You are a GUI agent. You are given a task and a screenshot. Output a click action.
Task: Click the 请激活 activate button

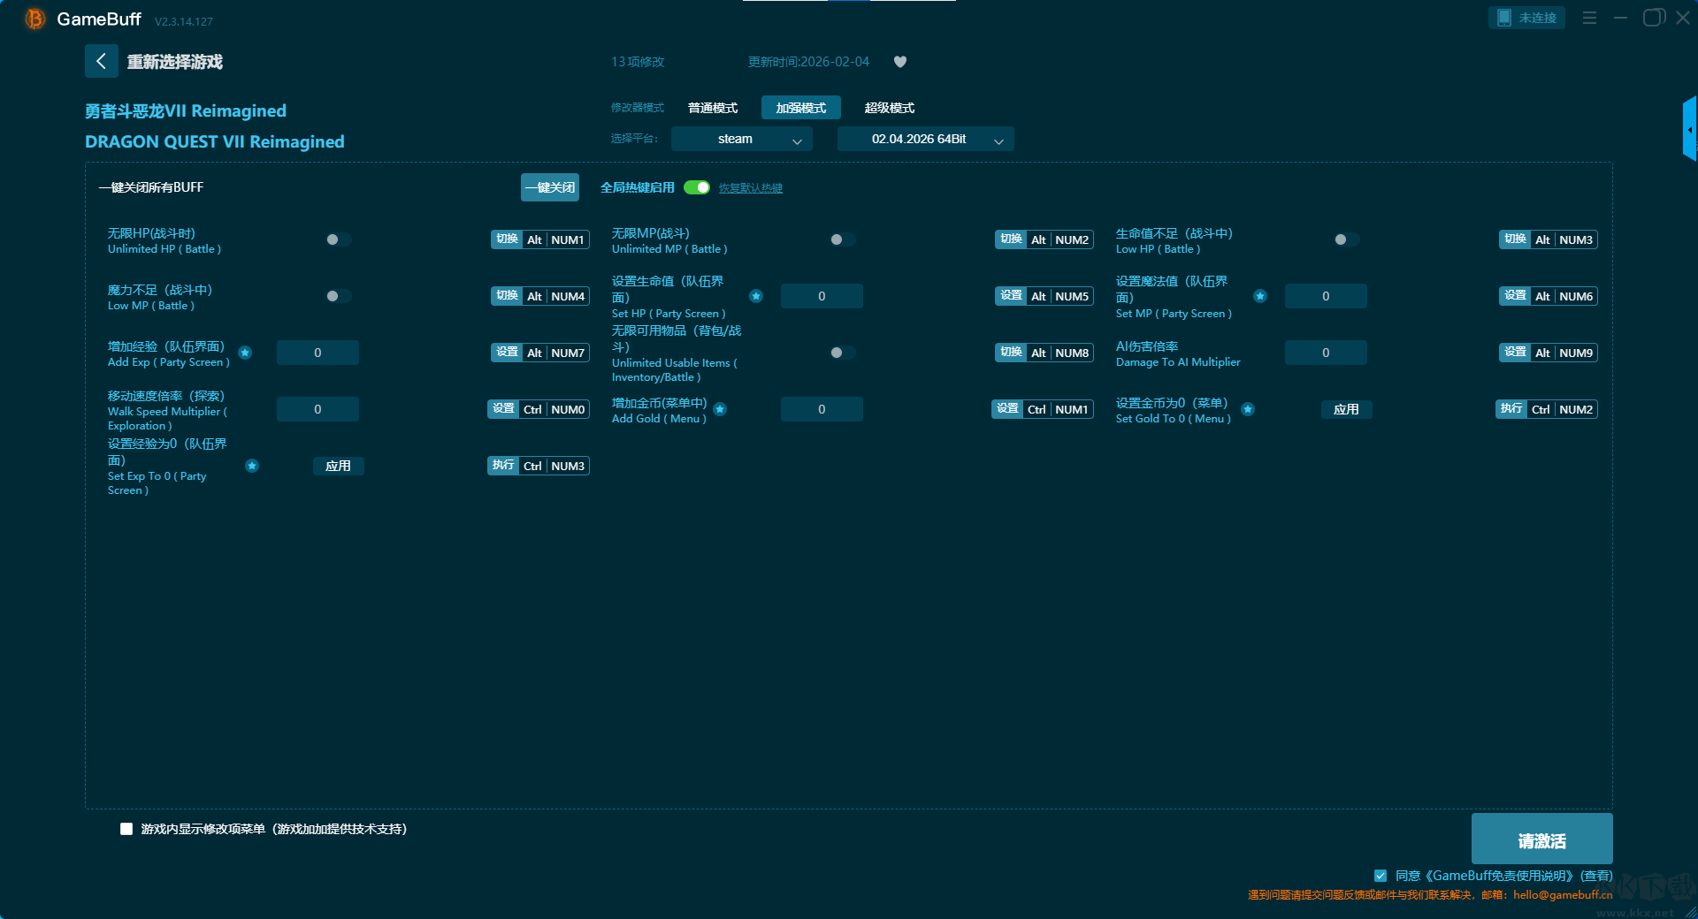click(x=1541, y=839)
